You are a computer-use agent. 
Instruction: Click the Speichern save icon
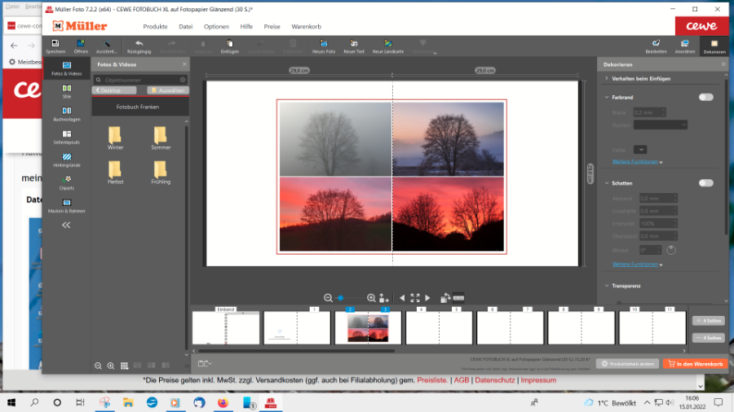[x=55, y=46]
